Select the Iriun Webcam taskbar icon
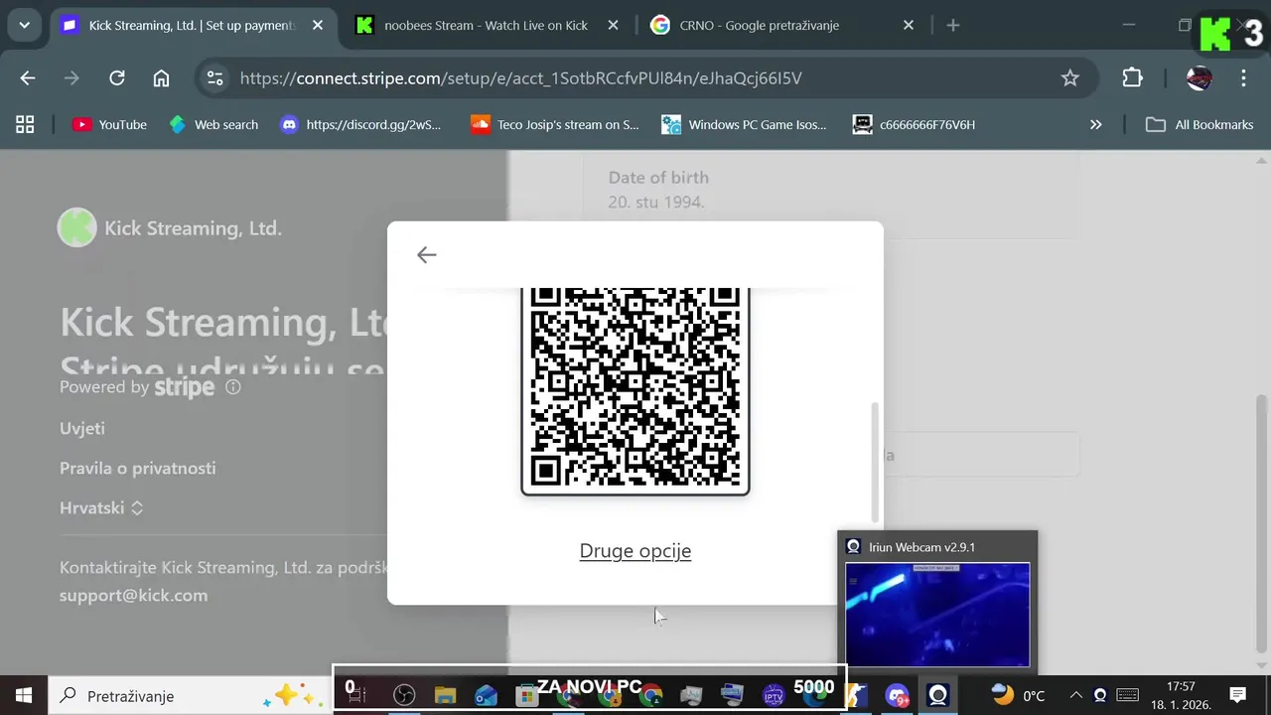This screenshot has height=715, width=1271. [x=938, y=695]
